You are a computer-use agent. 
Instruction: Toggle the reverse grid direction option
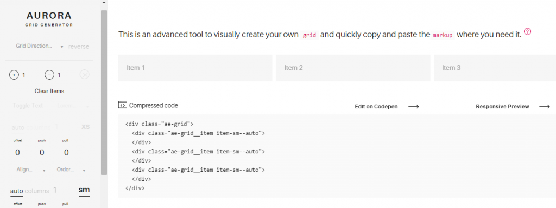pyautogui.click(x=79, y=47)
